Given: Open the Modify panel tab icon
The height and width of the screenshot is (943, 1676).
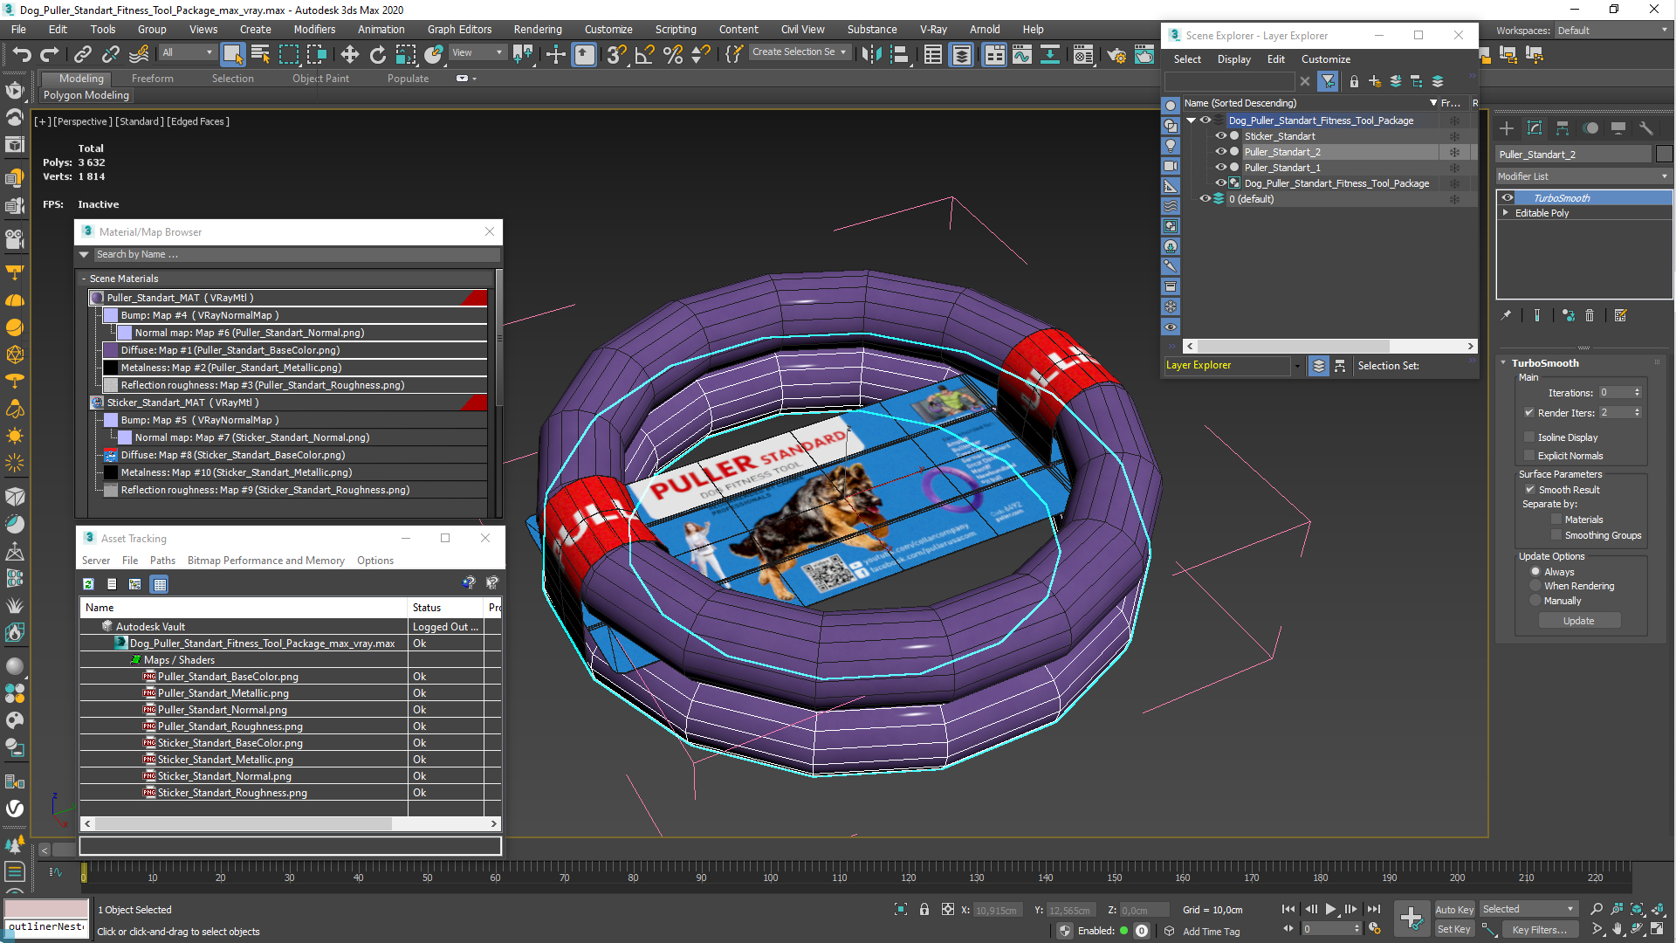Looking at the screenshot, I should coord(1535,128).
